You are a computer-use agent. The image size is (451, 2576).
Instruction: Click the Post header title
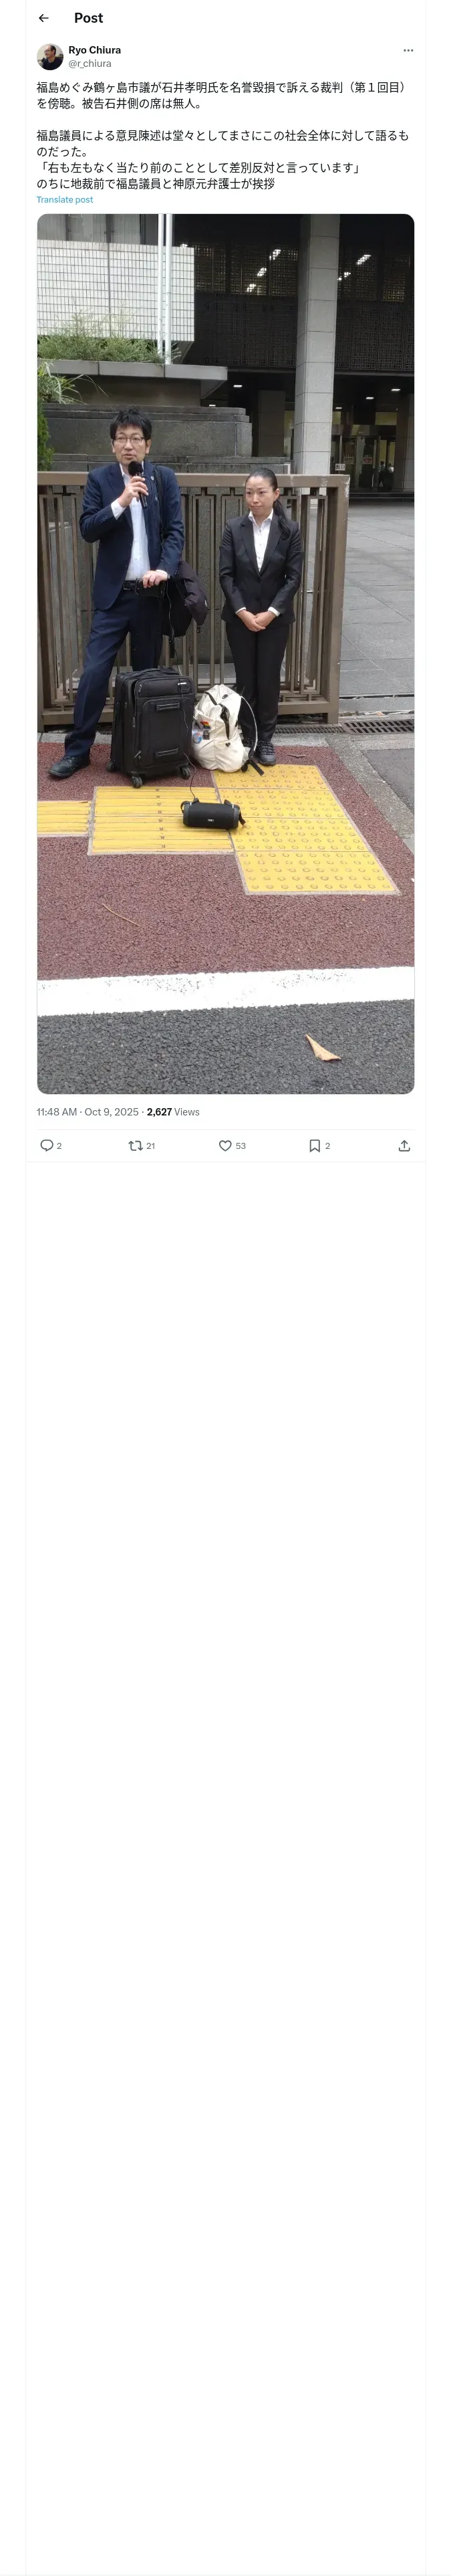pos(88,18)
